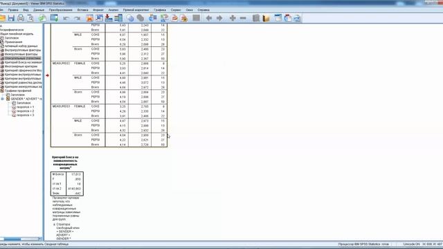Open the Анализ menu

click(x=114, y=10)
